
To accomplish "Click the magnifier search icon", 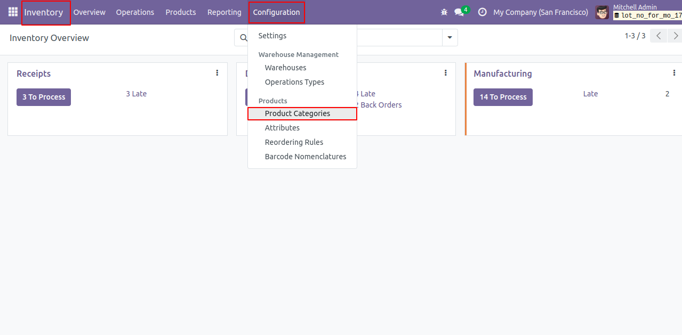I will pyautogui.click(x=243, y=38).
